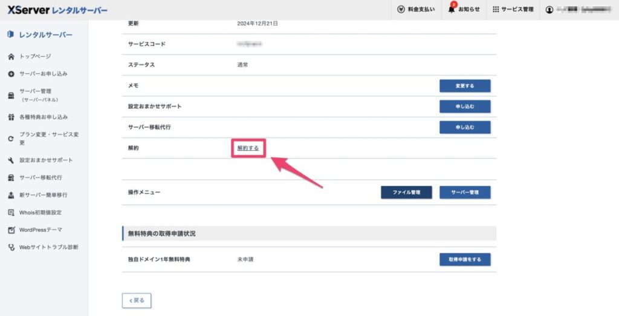The image size is (619, 316).
Task: Click 申し込む for 設定おまかせサポート row
Action: click(x=465, y=107)
